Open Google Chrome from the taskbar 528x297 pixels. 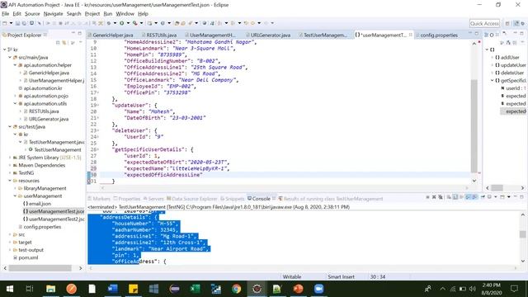237,289
